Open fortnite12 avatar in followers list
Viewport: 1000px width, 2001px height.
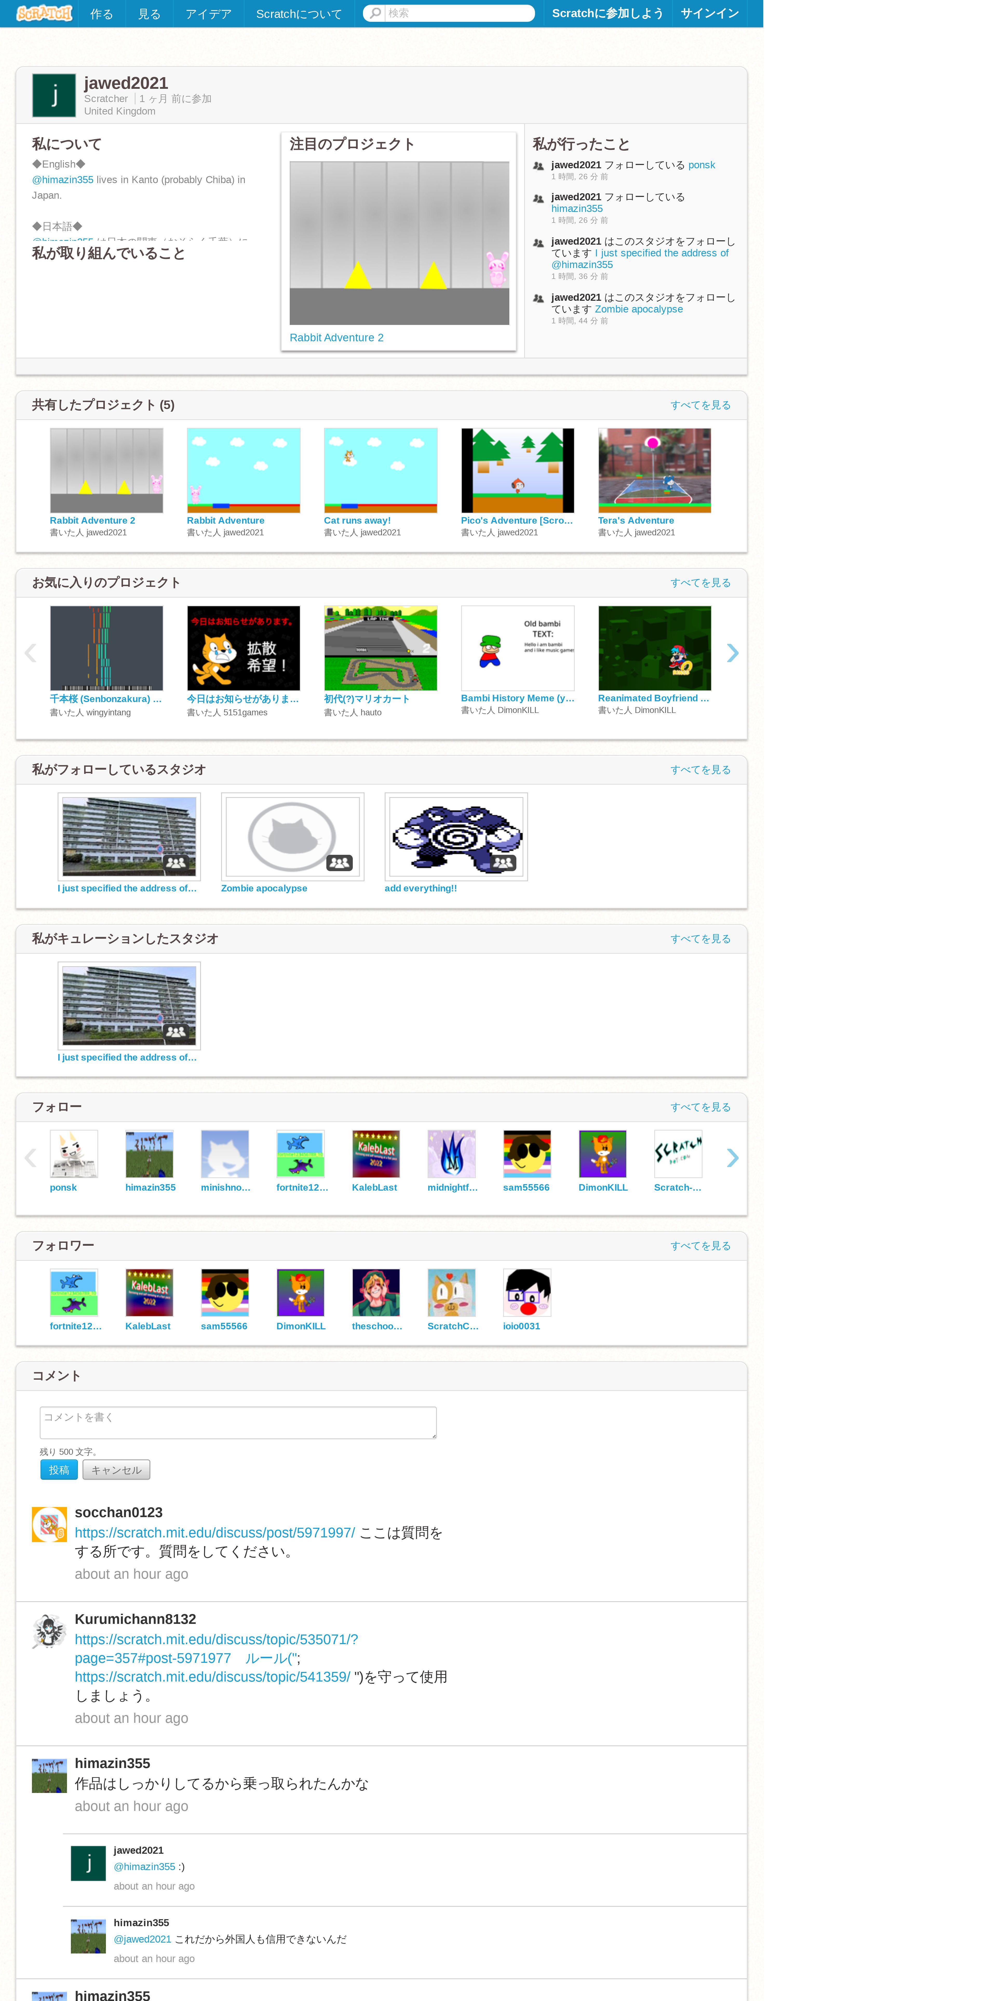point(74,1292)
